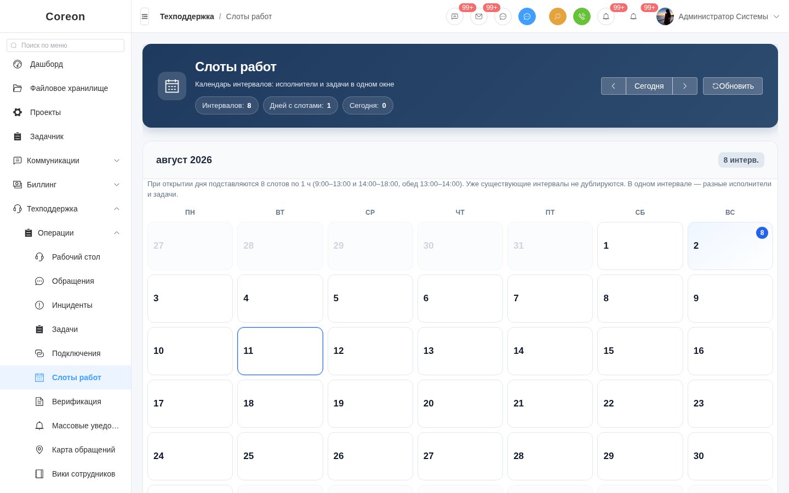Click the Вики сотрудников notebook icon
The image size is (789, 493).
click(39, 474)
